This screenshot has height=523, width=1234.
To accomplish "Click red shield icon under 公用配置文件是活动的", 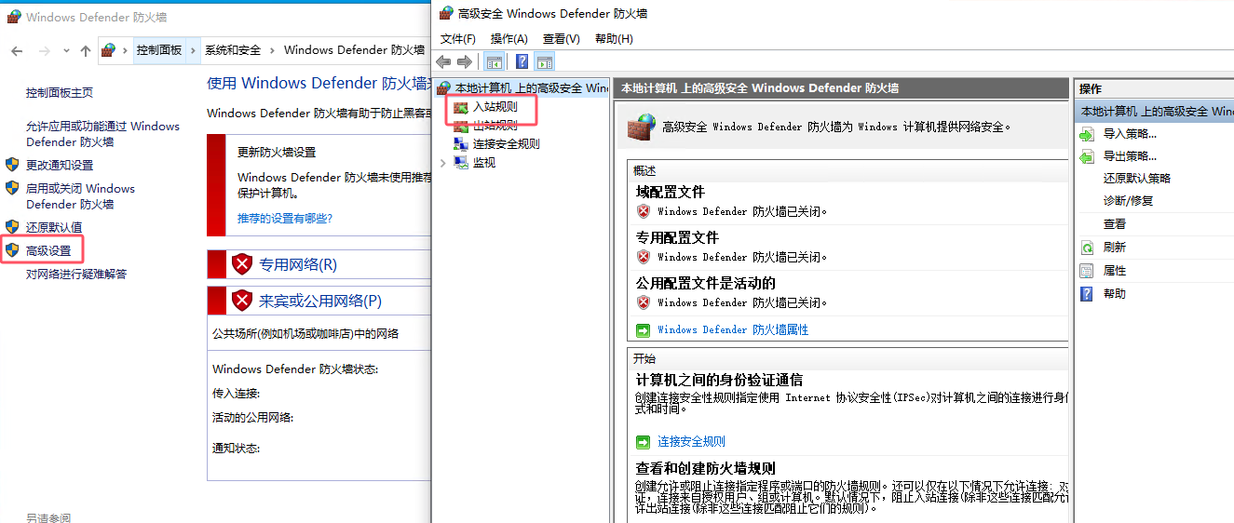I will point(644,302).
